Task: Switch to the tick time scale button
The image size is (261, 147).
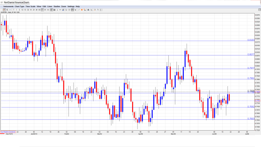Action: tap(14, 10)
